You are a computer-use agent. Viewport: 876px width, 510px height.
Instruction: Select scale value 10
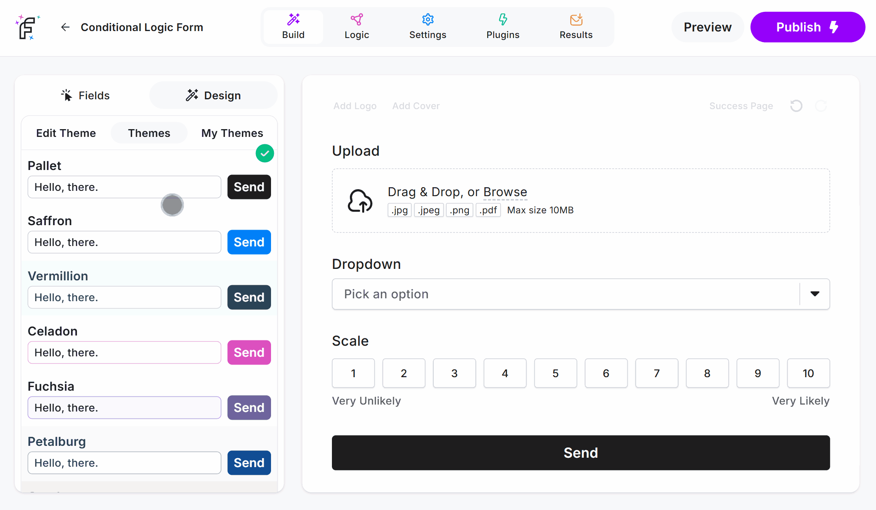click(x=808, y=373)
